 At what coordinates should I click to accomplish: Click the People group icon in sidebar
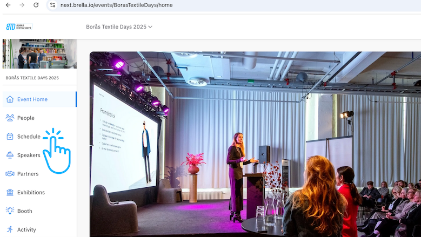point(10,118)
